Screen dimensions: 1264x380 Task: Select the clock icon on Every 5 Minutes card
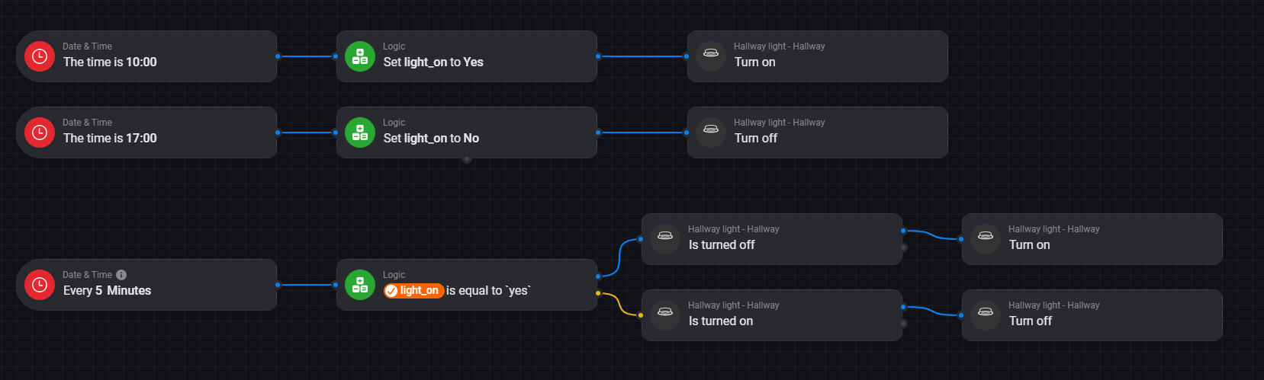tap(40, 285)
